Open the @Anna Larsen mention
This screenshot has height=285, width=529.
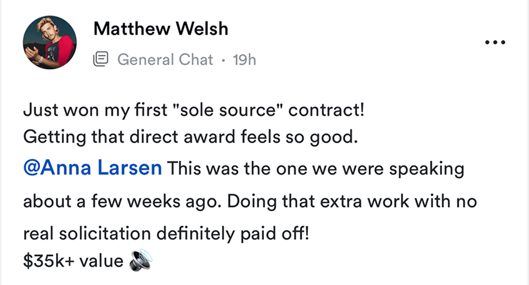point(93,169)
